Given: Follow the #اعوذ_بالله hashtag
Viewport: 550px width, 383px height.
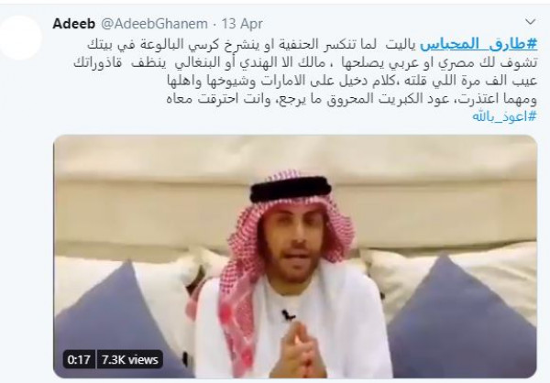Looking at the screenshot, I should point(504,115).
